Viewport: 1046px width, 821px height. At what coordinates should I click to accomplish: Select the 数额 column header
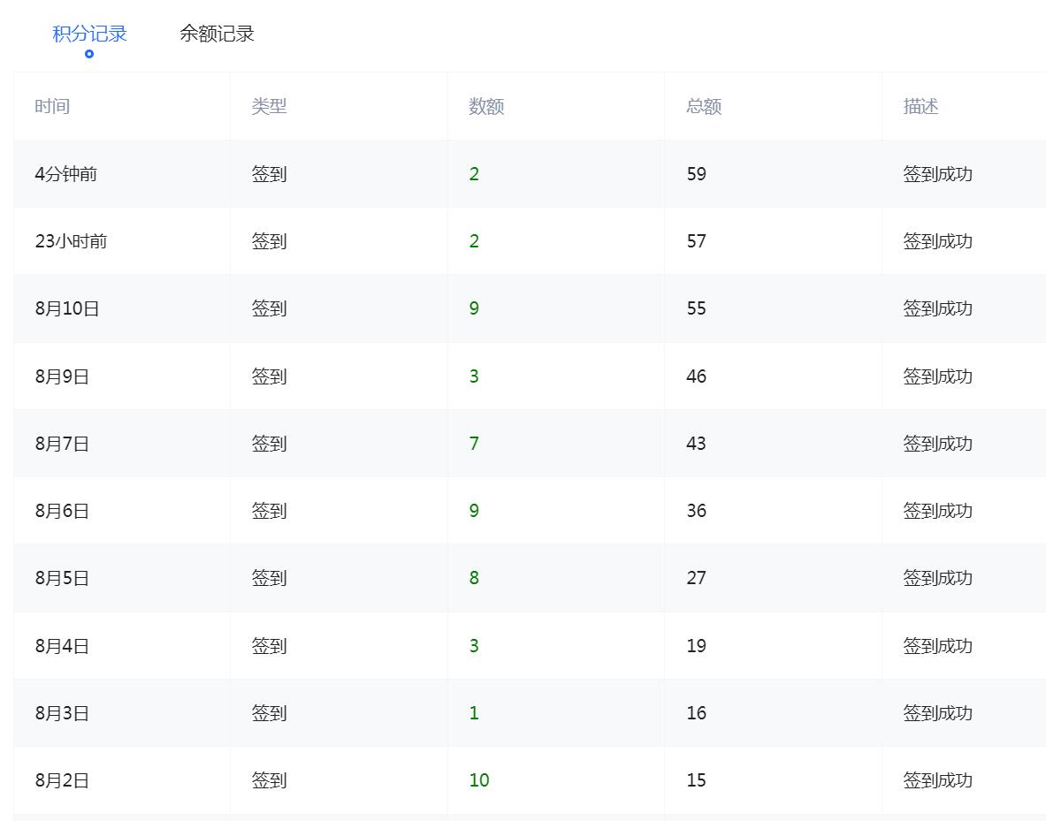pos(486,106)
